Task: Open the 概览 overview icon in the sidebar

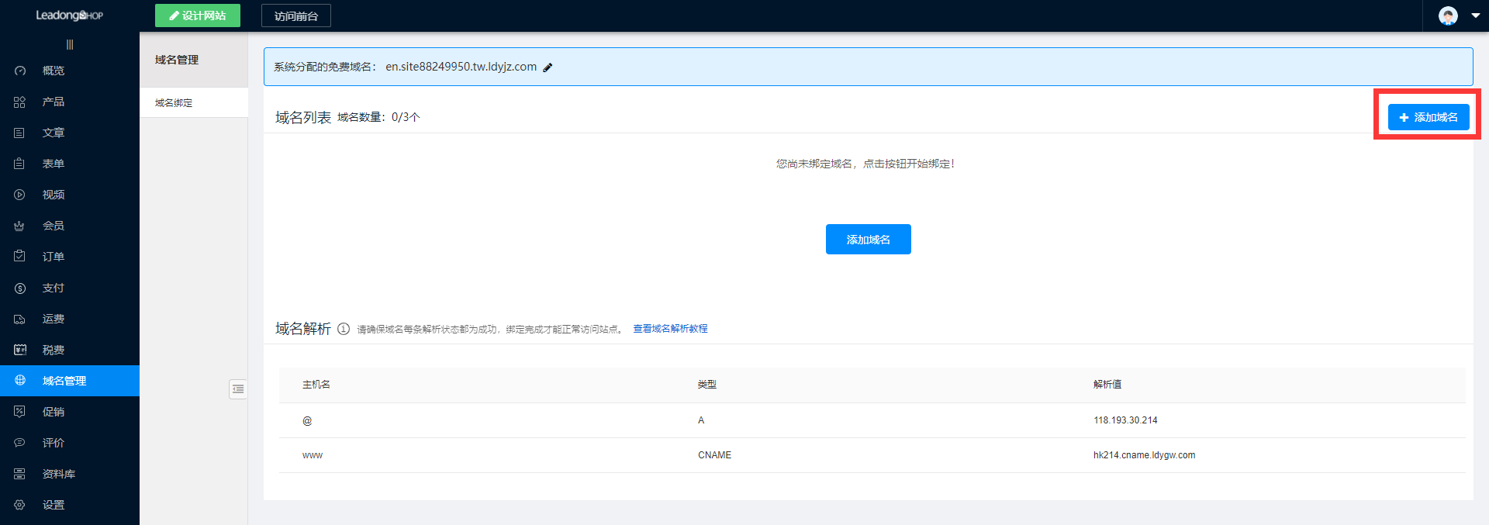Action: click(x=20, y=71)
